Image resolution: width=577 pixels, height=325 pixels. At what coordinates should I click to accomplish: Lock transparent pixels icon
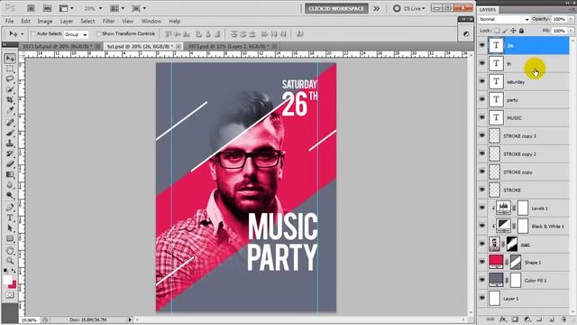click(x=497, y=31)
